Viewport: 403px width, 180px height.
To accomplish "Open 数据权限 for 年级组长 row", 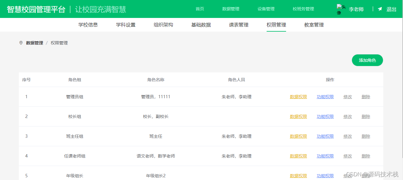I will tap(299, 176).
